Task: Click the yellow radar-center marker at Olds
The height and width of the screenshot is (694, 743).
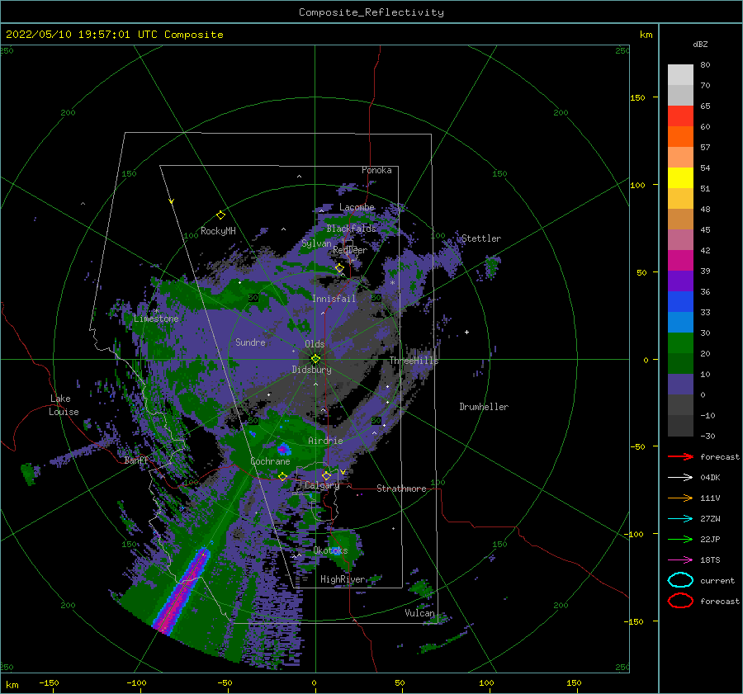Action: tap(315, 359)
